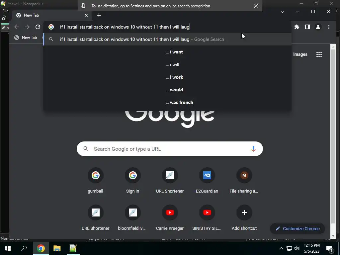Open the notification center icon
Image resolution: width=340 pixels, height=255 pixels.
tap(329, 248)
